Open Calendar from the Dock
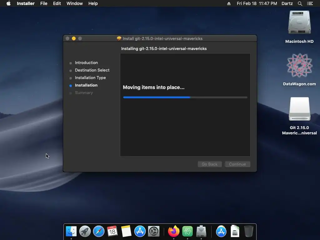Screen dimensions: 320x240 (x=112, y=231)
